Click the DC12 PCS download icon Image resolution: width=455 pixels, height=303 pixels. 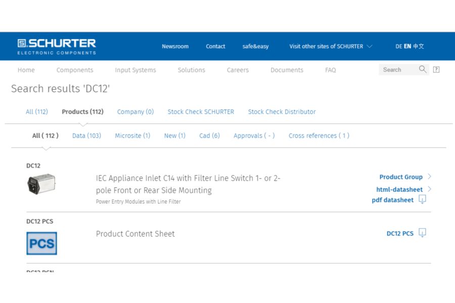click(422, 233)
